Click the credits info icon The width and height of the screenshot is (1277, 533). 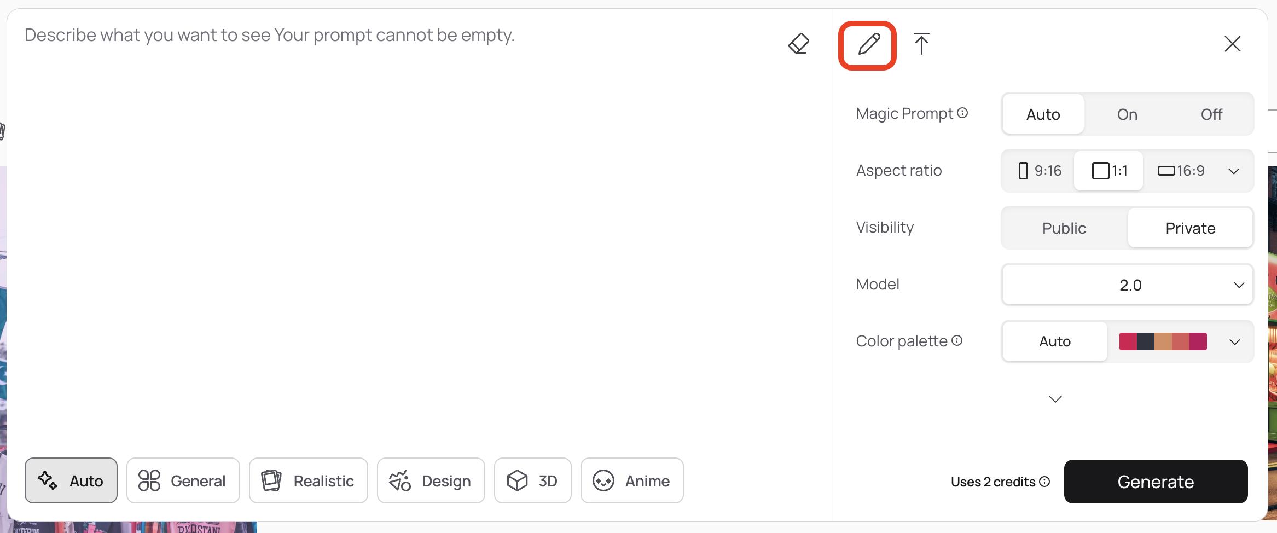tap(1044, 482)
